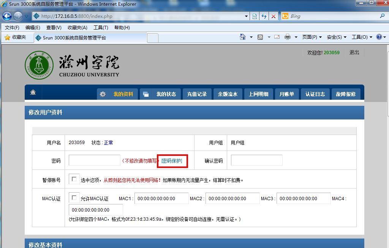This screenshot has width=389, height=248.
Task: Click the MAC2 address input field
Action: pos(232,198)
